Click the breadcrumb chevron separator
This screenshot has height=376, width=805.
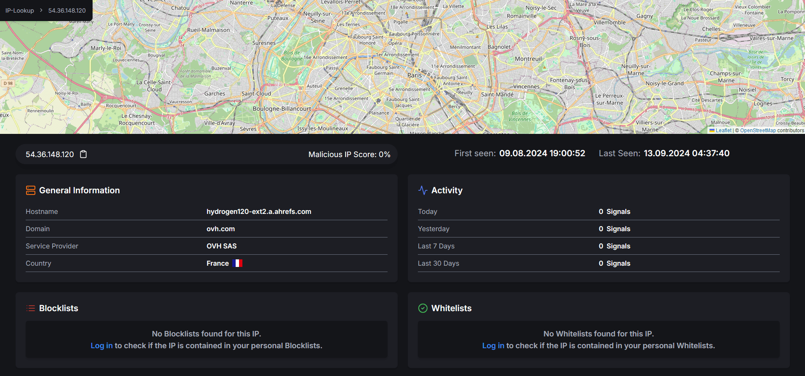pos(41,10)
